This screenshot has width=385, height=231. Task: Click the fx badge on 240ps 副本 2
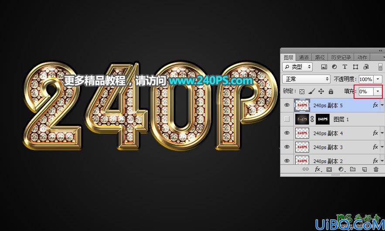[375, 161]
